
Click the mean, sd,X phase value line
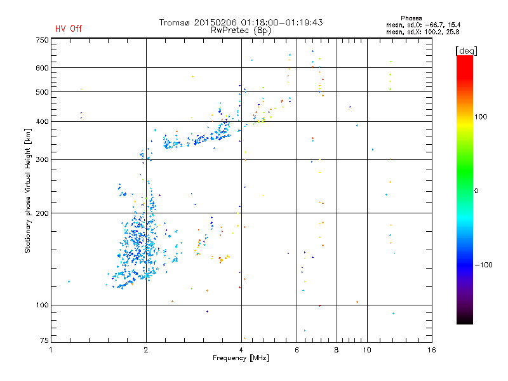coord(422,32)
